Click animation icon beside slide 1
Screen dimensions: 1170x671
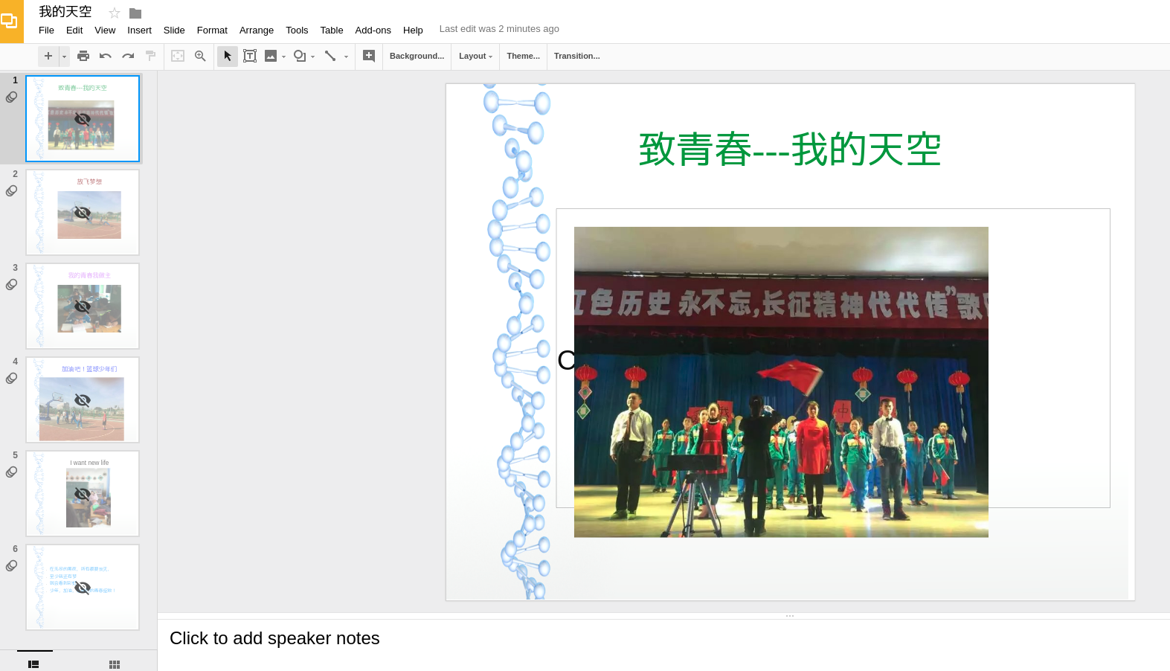pyautogui.click(x=12, y=97)
